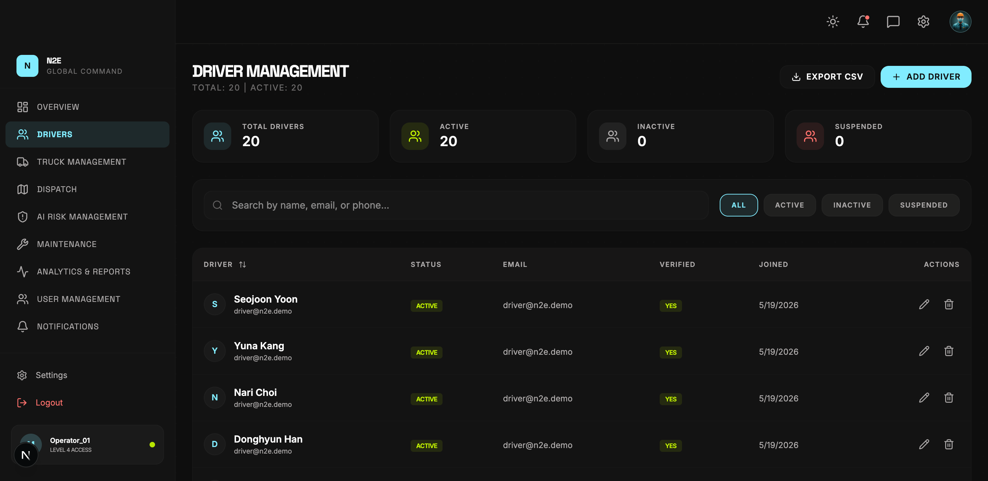Click the Inactive card gray icon
This screenshot has height=481, width=988.
(x=612, y=136)
